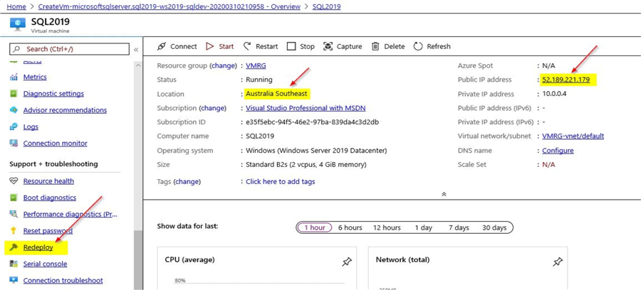Open the VMRG resource group link
The height and width of the screenshot is (290, 641).
[256, 65]
